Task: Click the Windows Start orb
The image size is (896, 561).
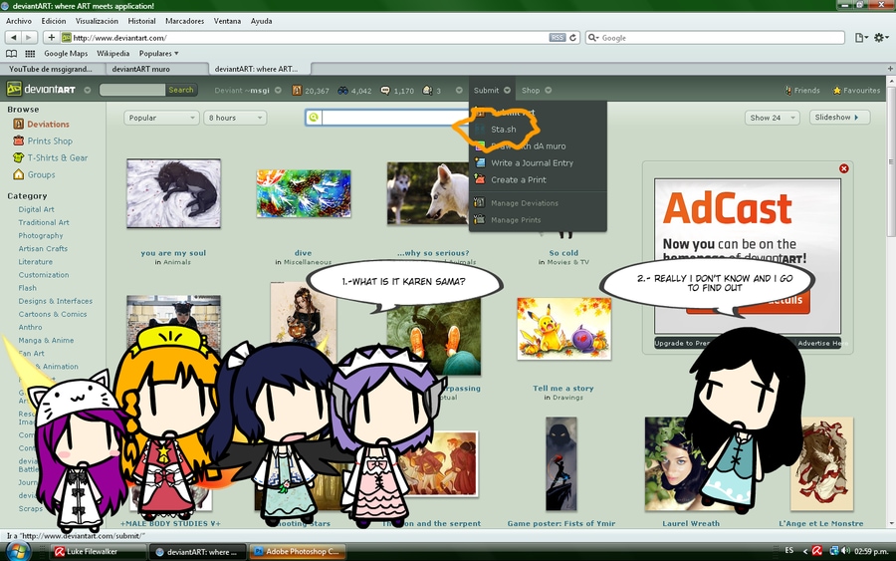Action: click(x=19, y=551)
